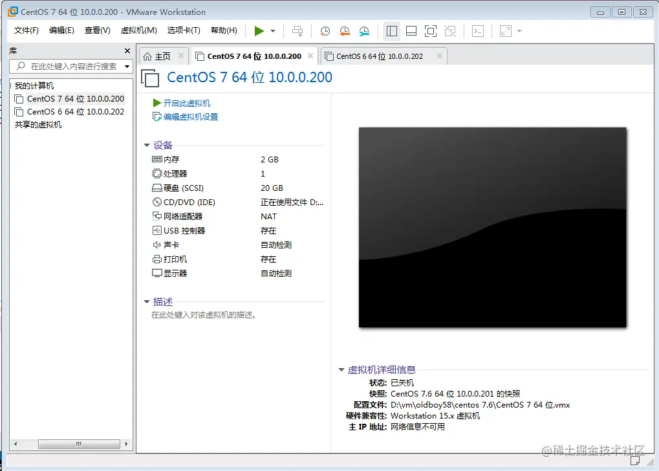Open the 查看(V) menu
659x471 pixels.
pyautogui.click(x=97, y=30)
